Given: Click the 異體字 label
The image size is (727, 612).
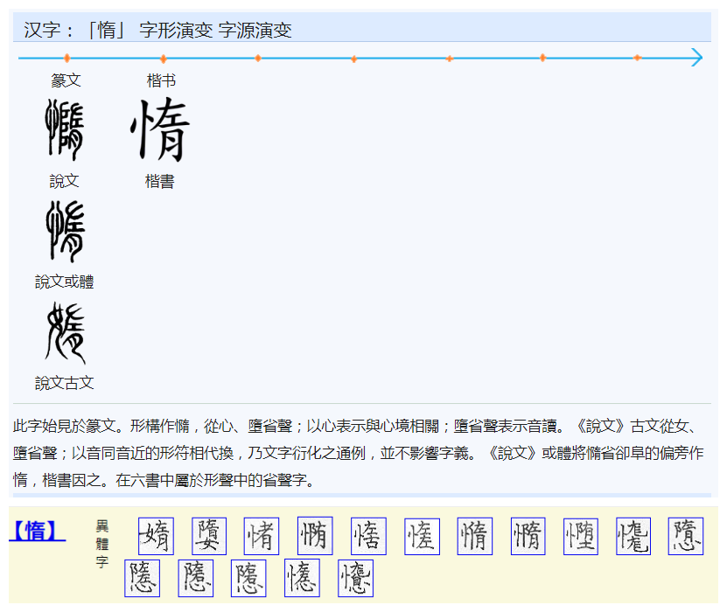Looking at the screenshot, I should click(x=102, y=544).
